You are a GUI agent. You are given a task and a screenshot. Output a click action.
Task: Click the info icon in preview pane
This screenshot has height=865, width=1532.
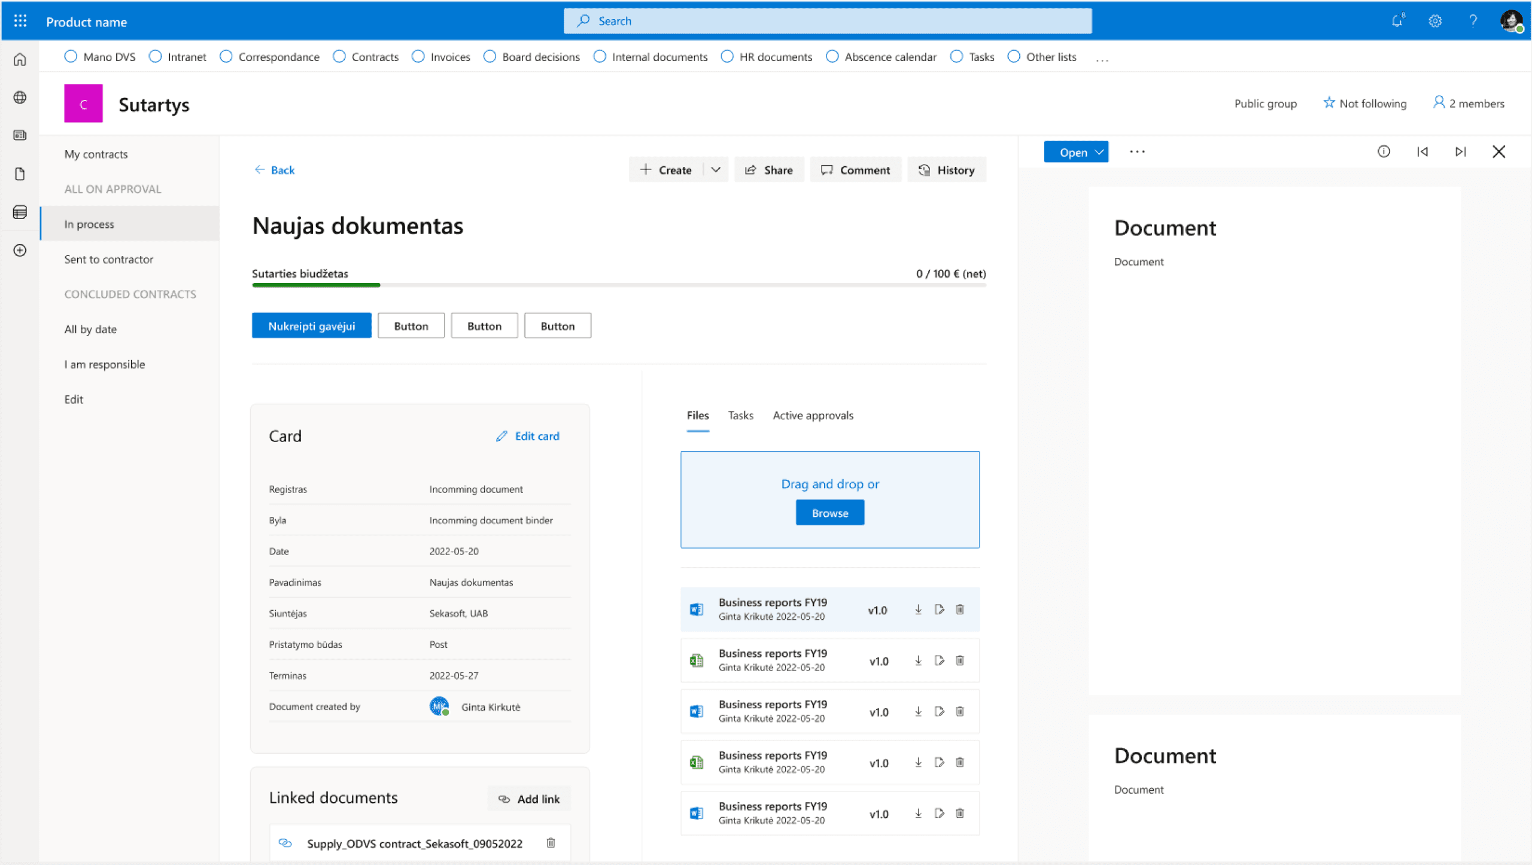pos(1384,152)
